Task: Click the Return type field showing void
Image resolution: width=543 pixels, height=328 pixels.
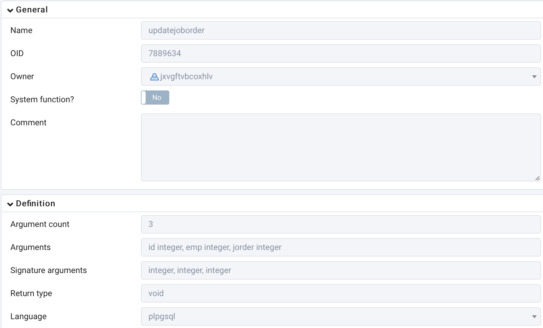Action: click(x=341, y=293)
